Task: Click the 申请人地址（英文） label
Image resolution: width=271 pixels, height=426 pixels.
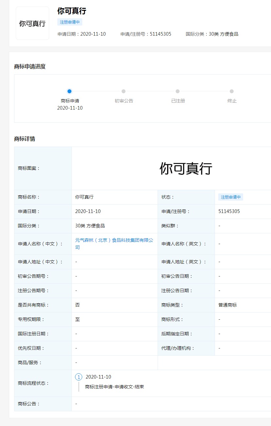Action: (184, 262)
